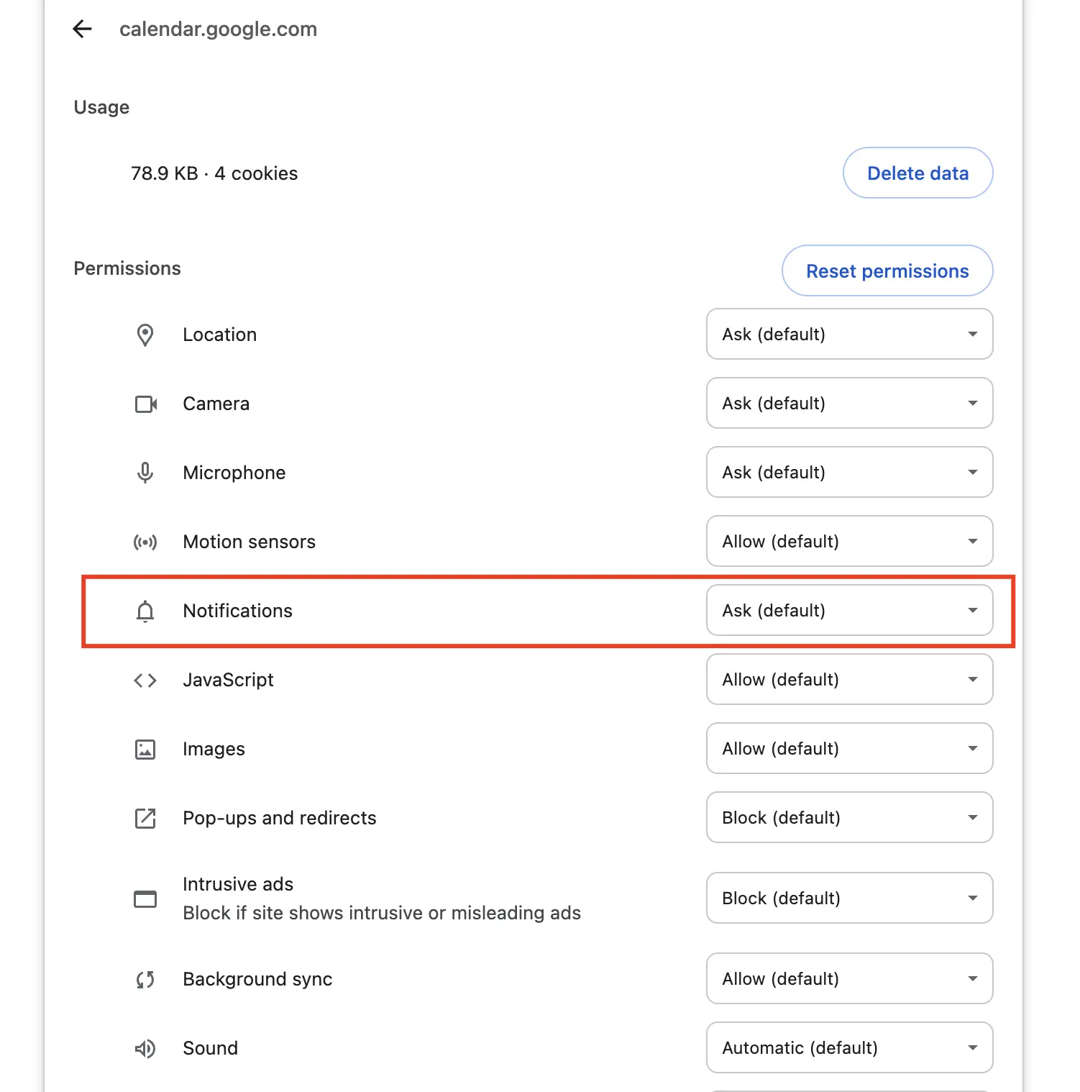Change the Intrusive ads setting via its dropdown
1080x1092 pixels.
pos(849,898)
